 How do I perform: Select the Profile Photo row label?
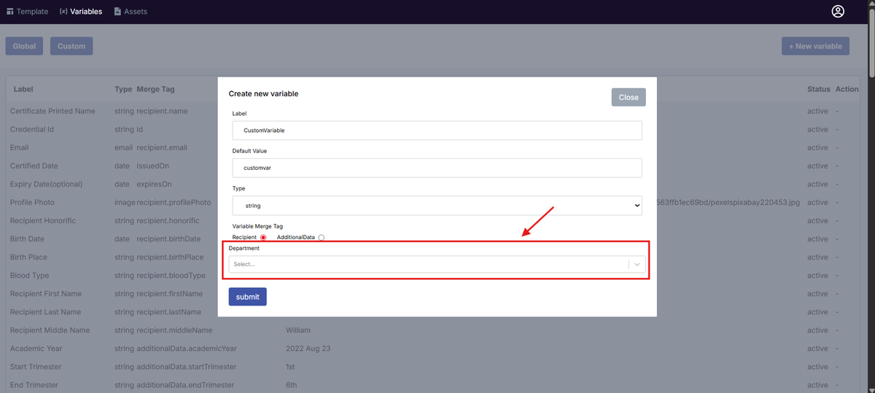click(x=32, y=202)
